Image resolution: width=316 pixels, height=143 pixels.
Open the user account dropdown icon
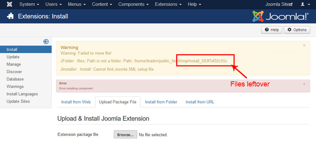305,4
